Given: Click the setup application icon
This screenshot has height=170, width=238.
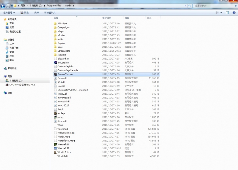Looking at the screenshot, I should (55, 117).
